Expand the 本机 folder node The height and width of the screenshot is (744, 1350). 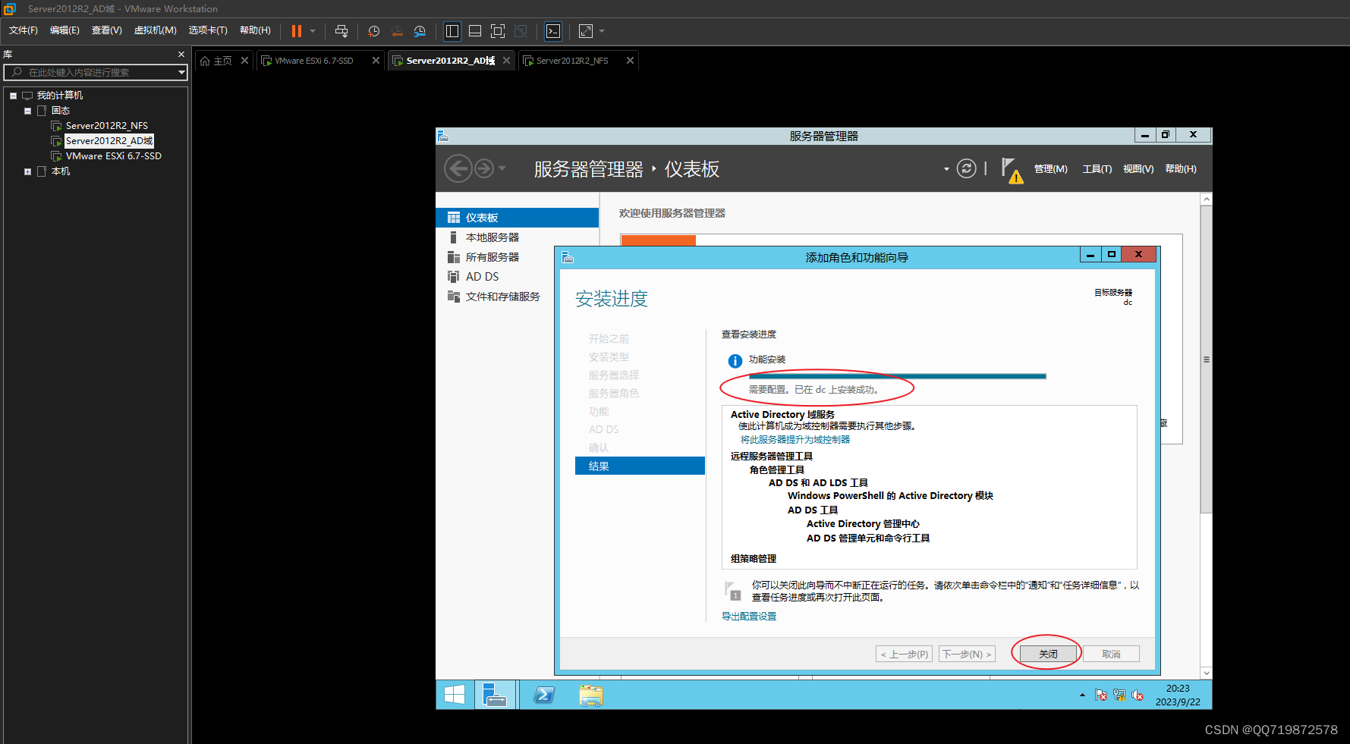click(x=27, y=171)
